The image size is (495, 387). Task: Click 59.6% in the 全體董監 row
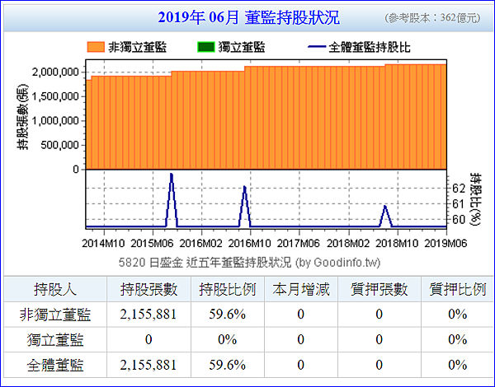pos(228,365)
